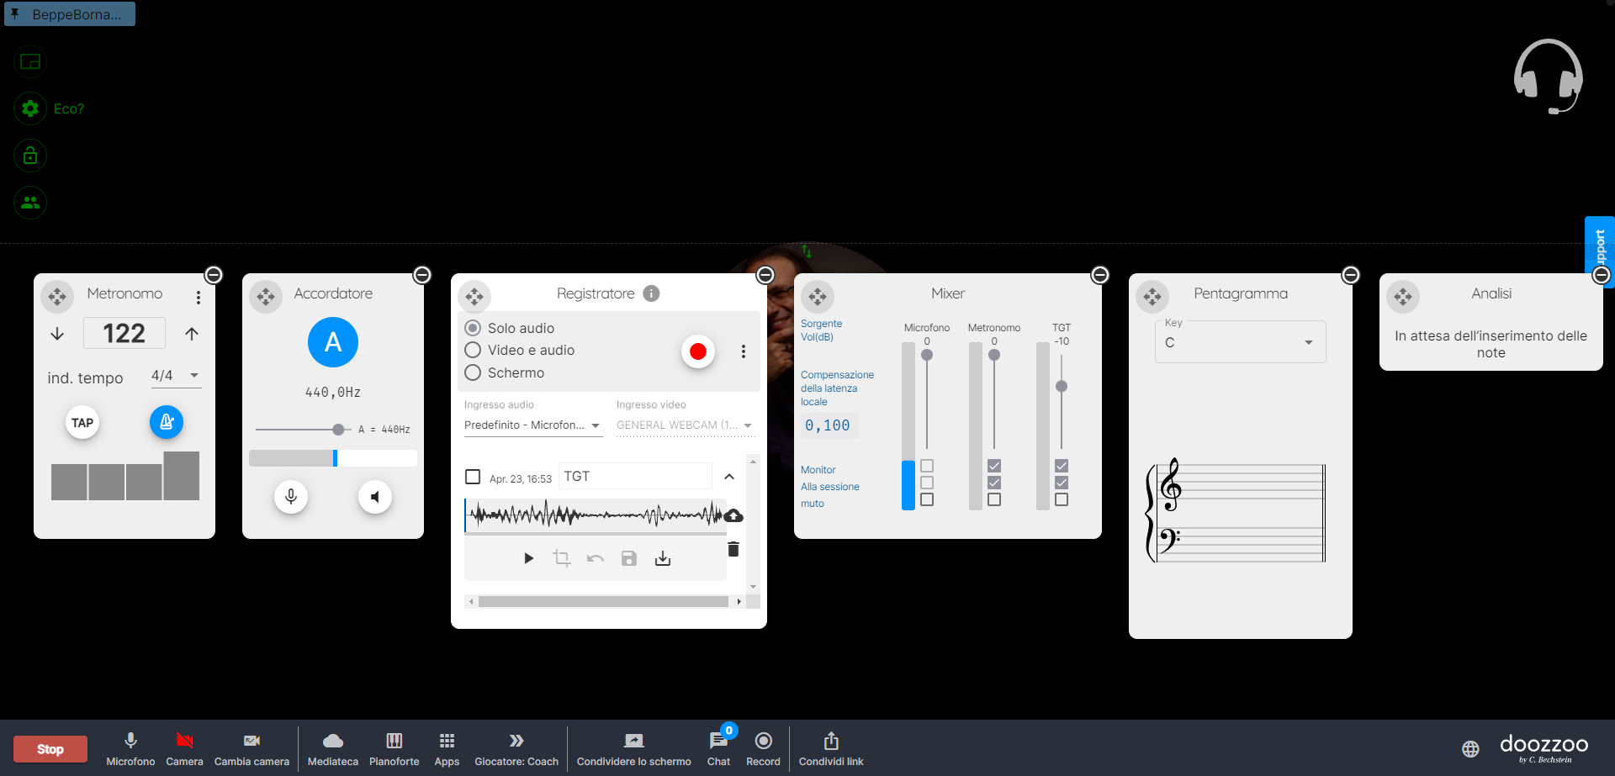Tap the TAP tempo button

[x=82, y=422]
